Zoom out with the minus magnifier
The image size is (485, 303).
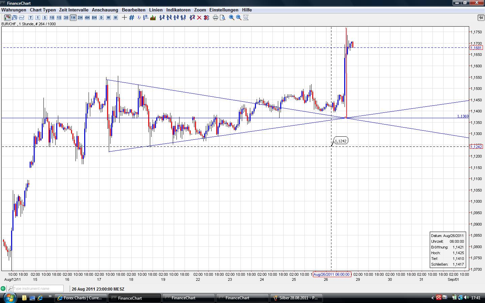(239, 18)
